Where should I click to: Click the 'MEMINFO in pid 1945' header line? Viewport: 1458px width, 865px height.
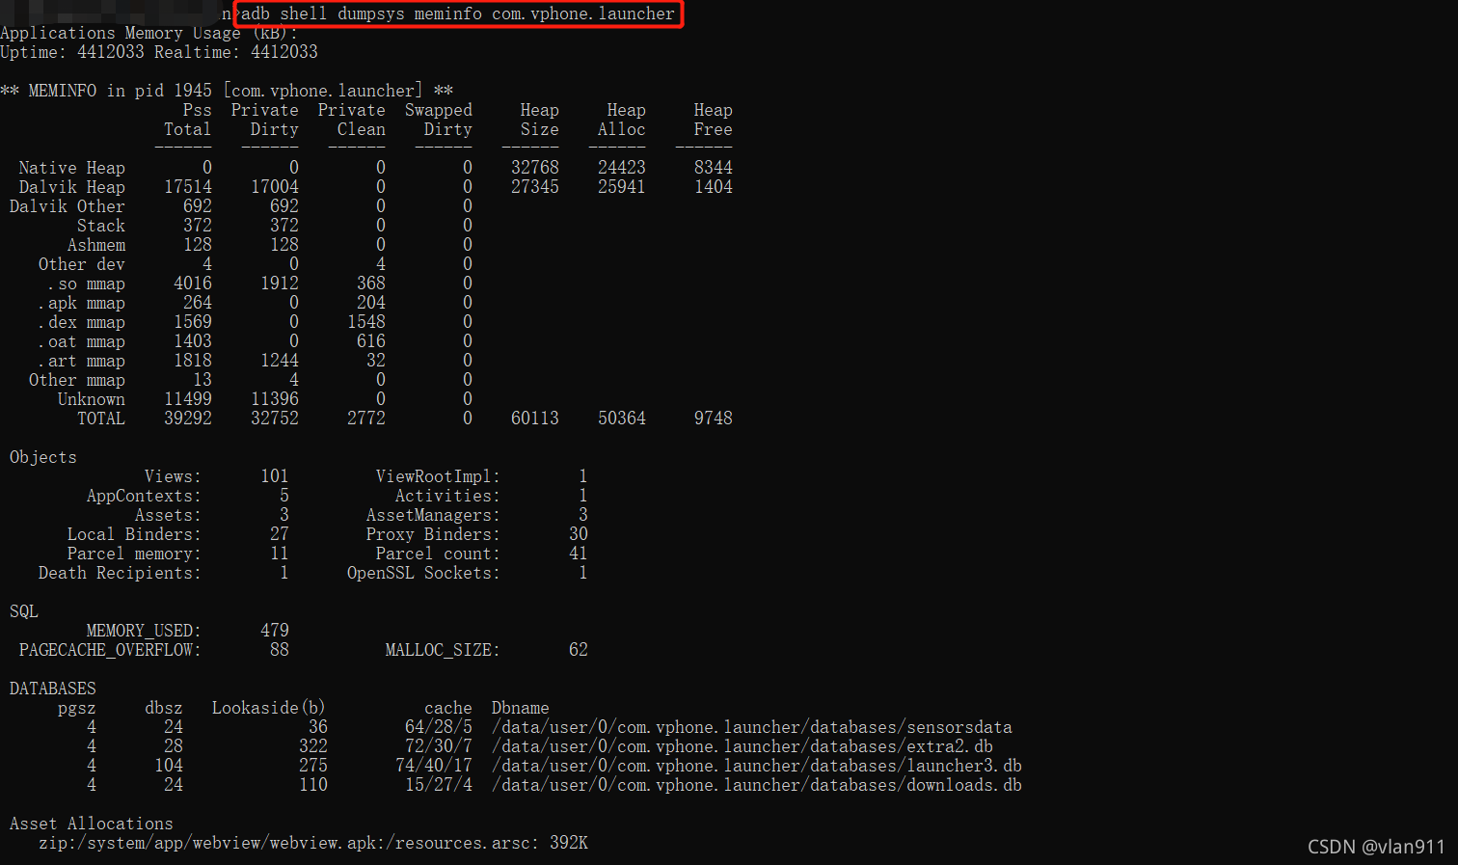point(227,91)
